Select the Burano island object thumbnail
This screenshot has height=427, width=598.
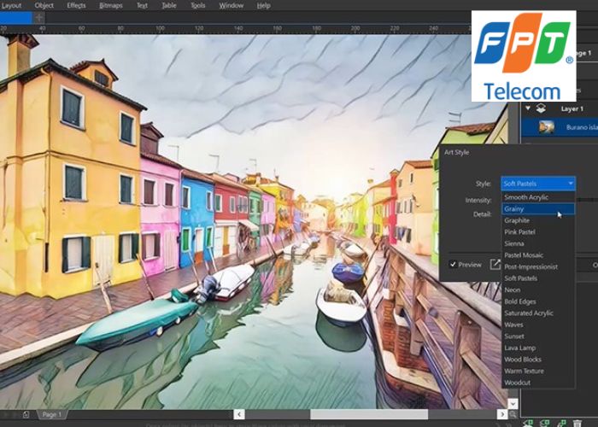(546, 127)
